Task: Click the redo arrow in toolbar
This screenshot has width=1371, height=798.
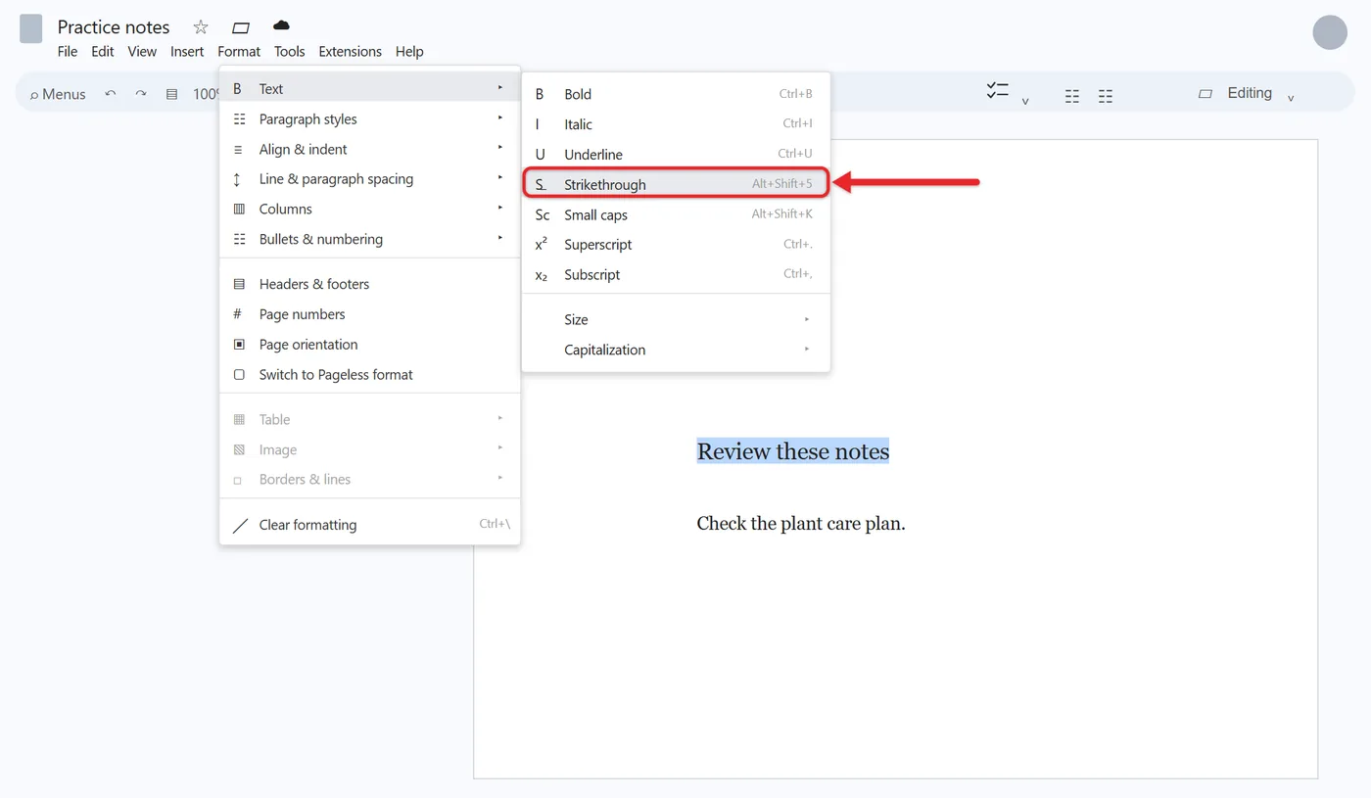Action: click(141, 94)
